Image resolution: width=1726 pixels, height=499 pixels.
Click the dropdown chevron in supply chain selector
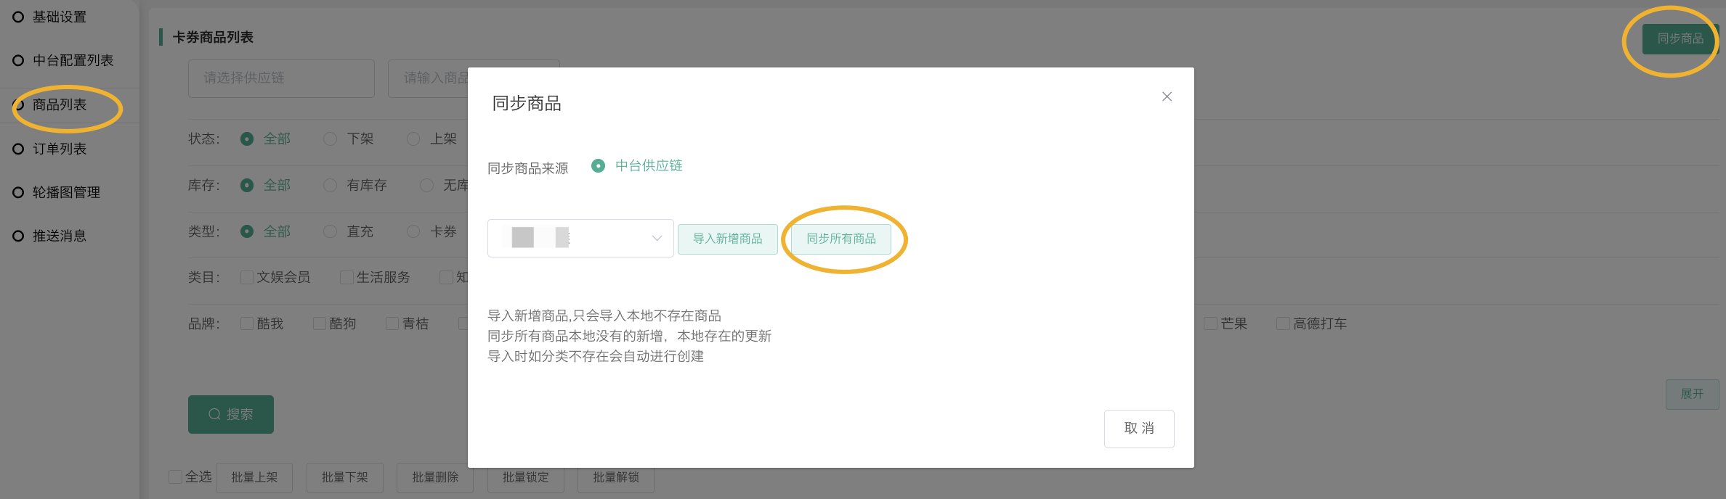[x=657, y=238]
